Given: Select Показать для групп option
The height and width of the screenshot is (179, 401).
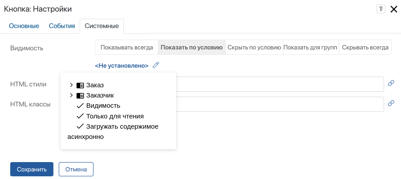Looking at the screenshot, I should (311, 47).
